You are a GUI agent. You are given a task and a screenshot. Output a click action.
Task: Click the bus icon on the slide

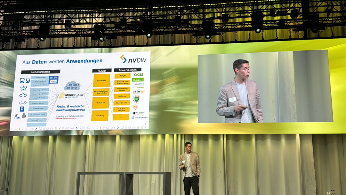point(22,80)
